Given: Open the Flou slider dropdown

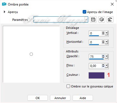Looking at the screenshot, I should tap(107, 66).
